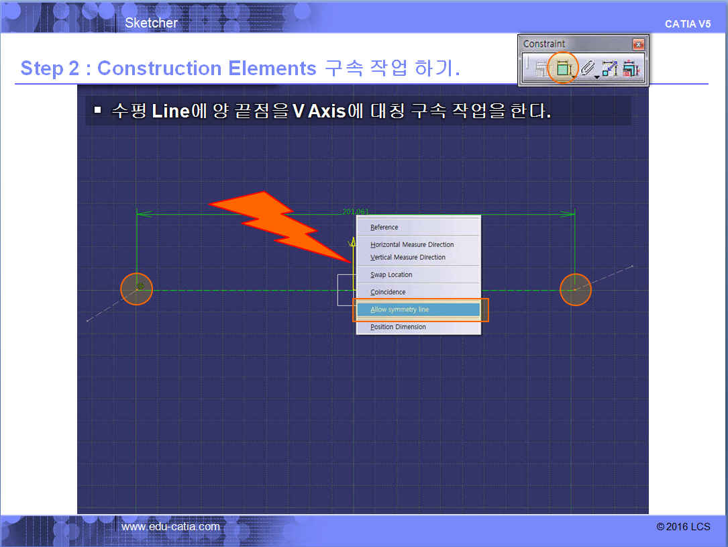Choose Swap Location menu entry
Viewport: 728px width, 547px height.
click(x=391, y=275)
